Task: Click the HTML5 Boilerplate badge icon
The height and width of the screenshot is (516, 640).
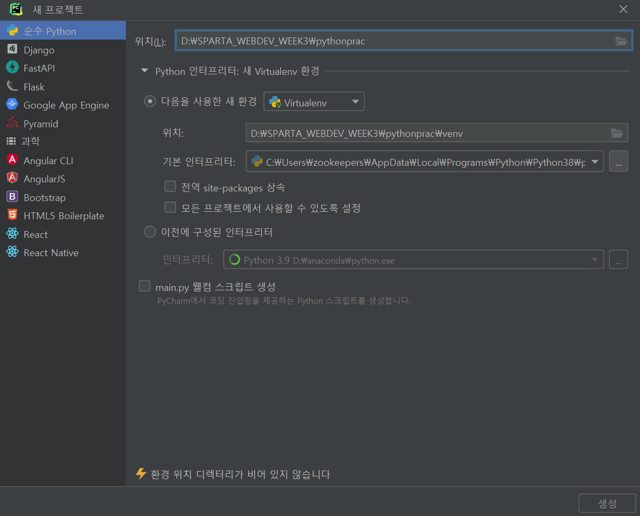Action: tap(12, 215)
